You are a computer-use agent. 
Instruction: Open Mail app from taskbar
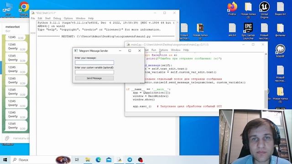[109, 160]
